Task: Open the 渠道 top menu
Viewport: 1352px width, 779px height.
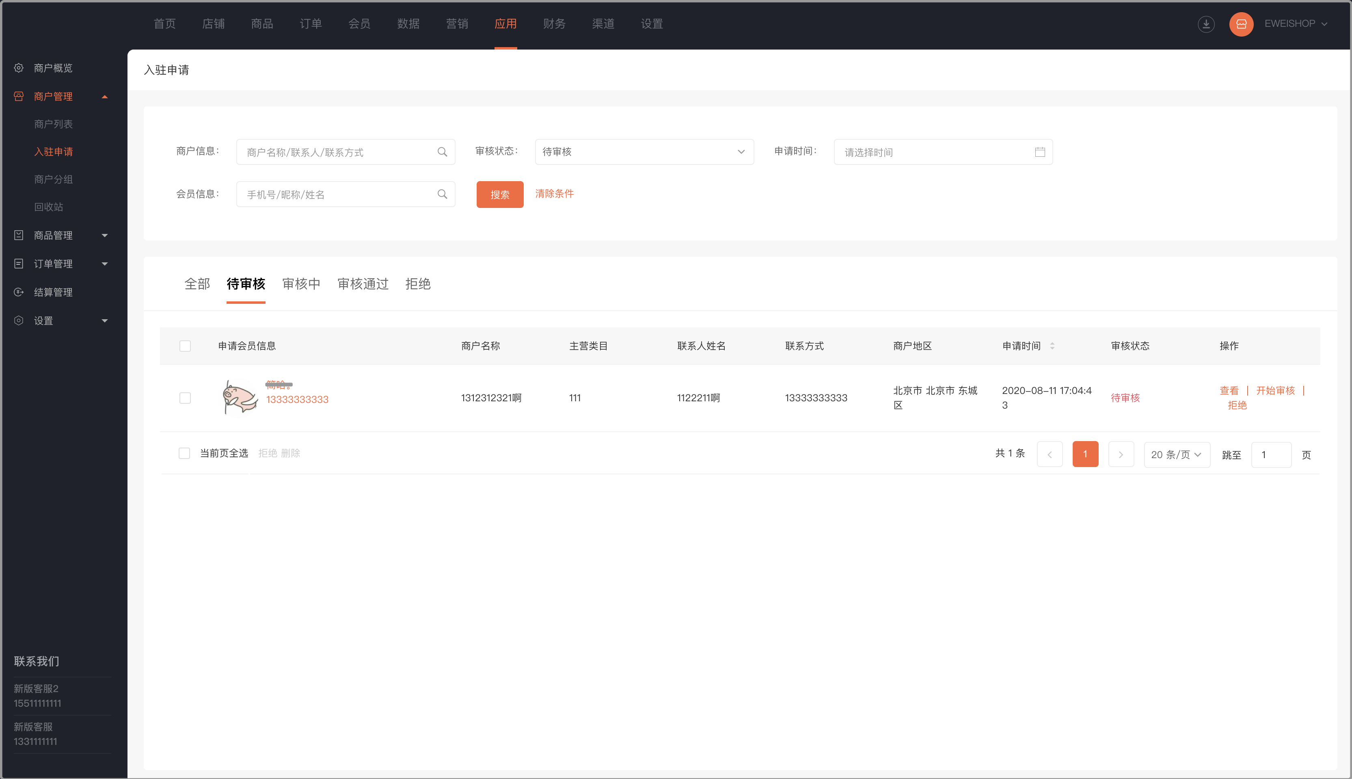Action: pyautogui.click(x=603, y=24)
